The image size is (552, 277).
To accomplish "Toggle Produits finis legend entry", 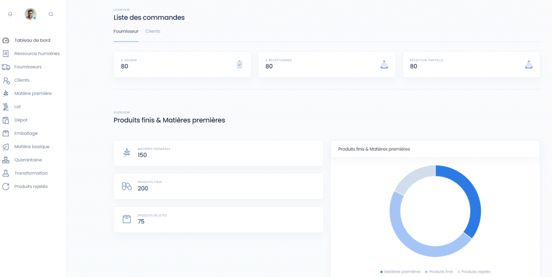I will pyautogui.click(x=439, y=272).
